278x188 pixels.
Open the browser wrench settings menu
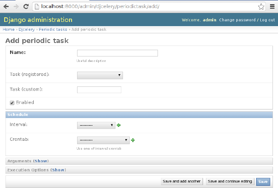tap(273, 7)
